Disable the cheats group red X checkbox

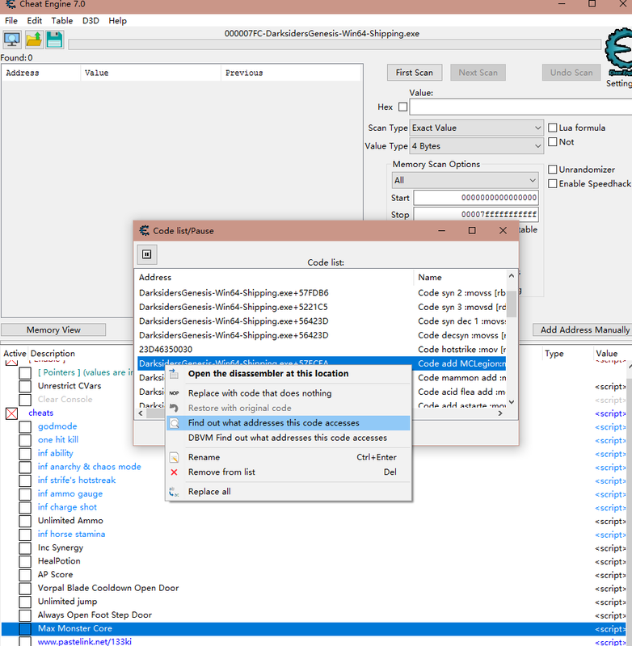pos(11,413)
